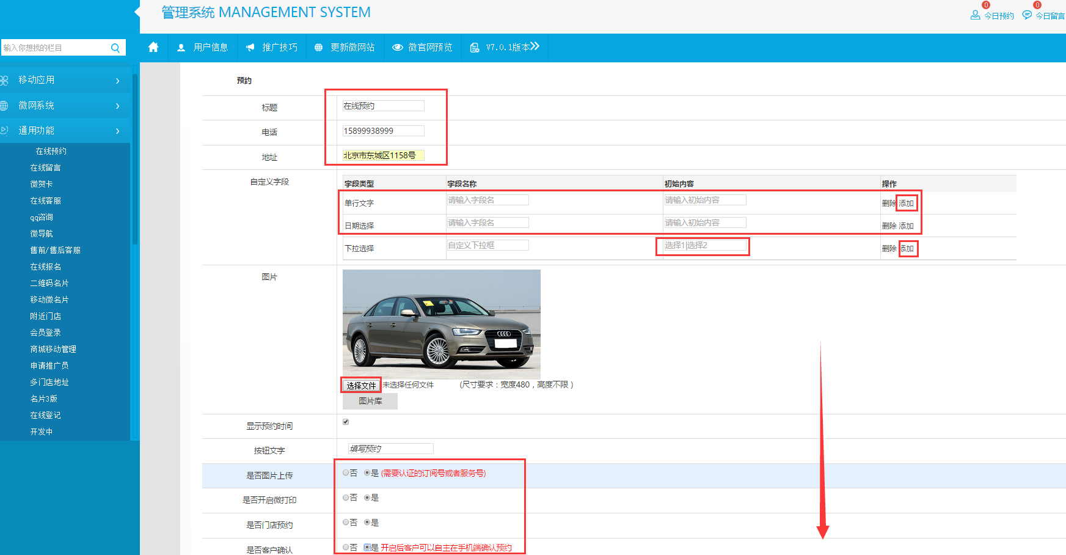
Task: Click the search magnifier icon in sidebar
Action: [115, 48]
